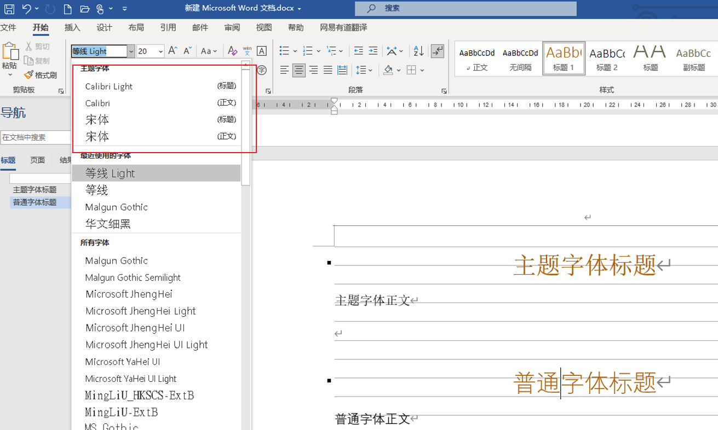The height and width of the screenshot is (430, 718).
Task: Switch to the 审阅 ribbon tab
Action: click(x=232, y=27)
